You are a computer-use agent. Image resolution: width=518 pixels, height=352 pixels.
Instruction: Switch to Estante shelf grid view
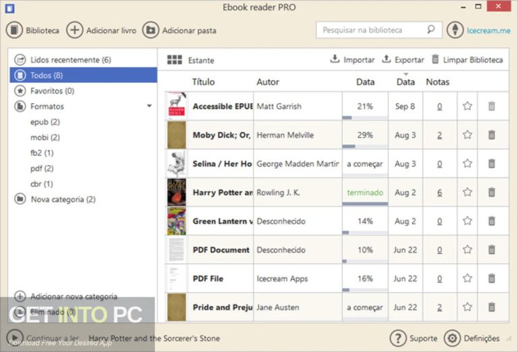click(175, 60)
